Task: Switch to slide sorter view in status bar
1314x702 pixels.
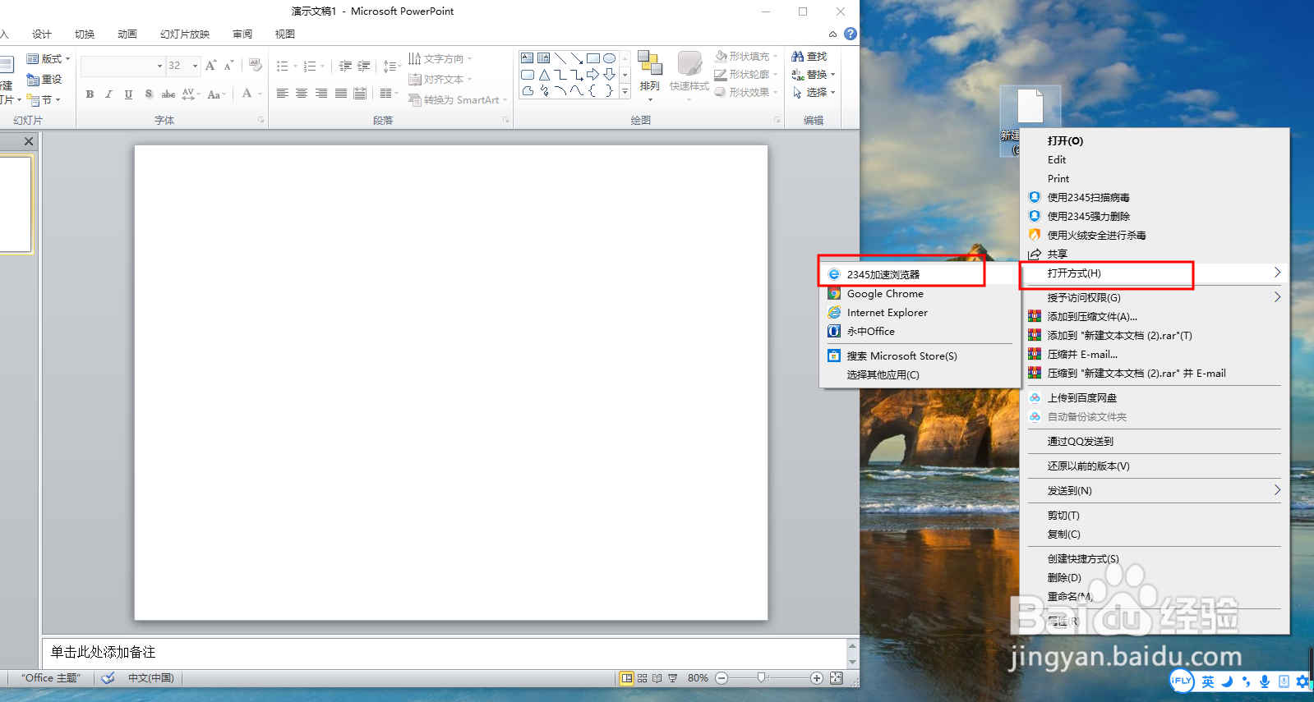Action: pos(643,678)
